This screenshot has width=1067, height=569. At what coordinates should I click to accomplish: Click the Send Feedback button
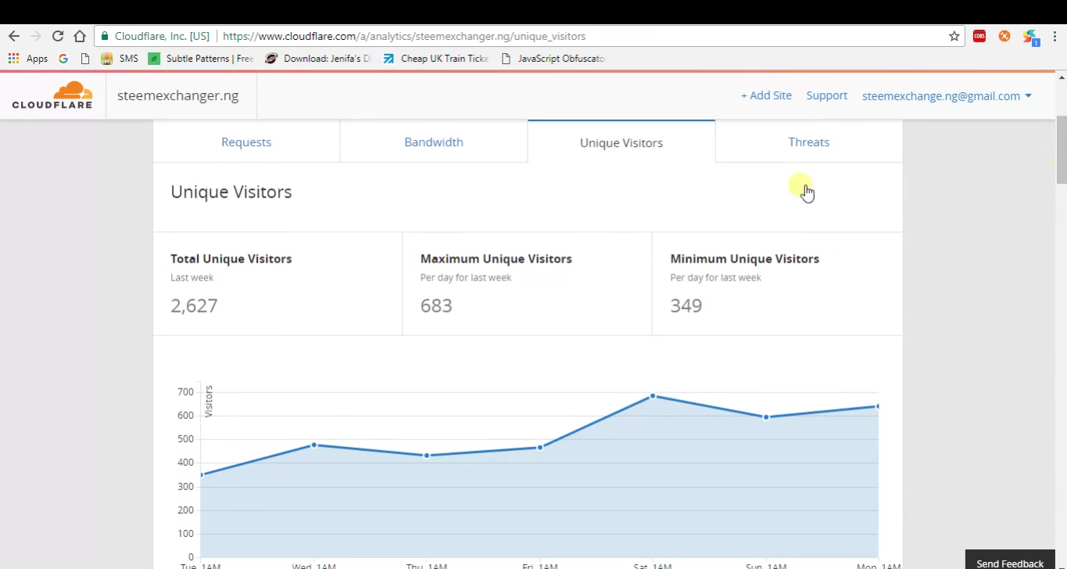1010,560
